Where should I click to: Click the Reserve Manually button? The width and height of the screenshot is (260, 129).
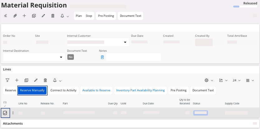pos(32,90)
